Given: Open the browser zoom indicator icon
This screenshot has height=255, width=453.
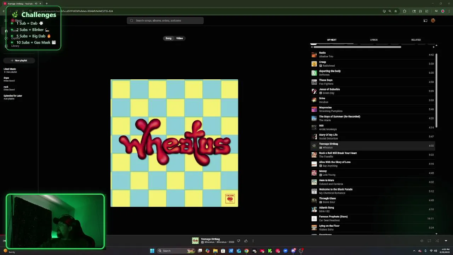Looking at the screenshot, I should pos(390,11).
